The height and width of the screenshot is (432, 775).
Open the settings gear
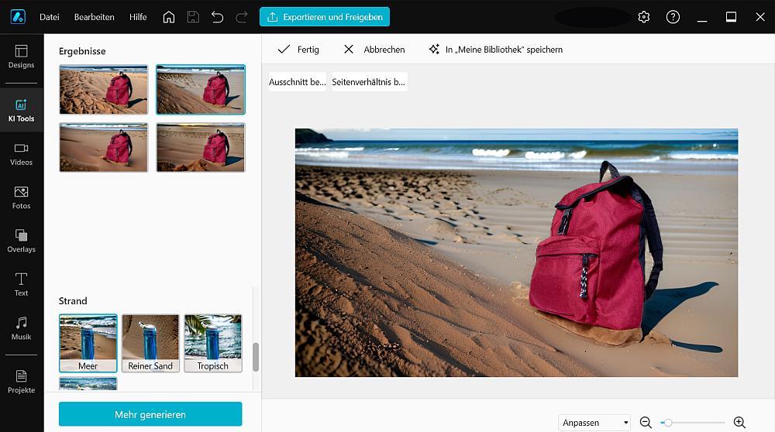click(x=643, y=17)
